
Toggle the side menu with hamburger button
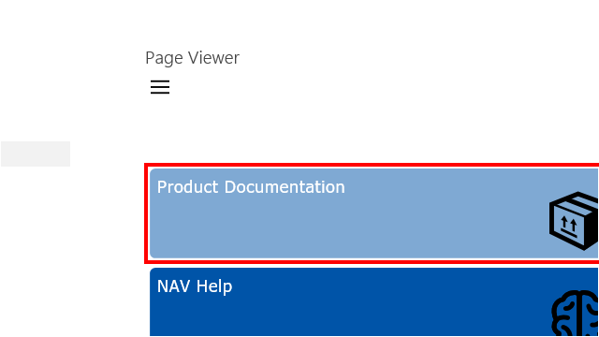pos(160,87)
